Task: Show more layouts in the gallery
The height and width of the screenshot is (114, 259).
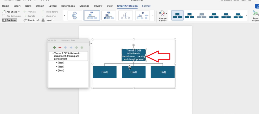Action: coord(153,15)
